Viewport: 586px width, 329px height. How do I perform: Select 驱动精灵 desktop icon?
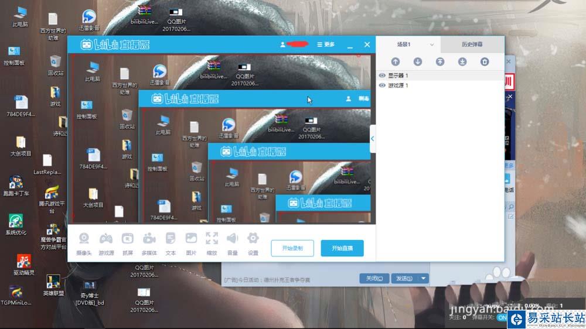pos(24,265)
